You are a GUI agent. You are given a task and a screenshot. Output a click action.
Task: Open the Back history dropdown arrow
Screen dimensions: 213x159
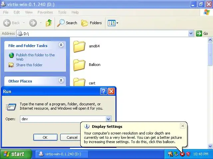point(24,23)
